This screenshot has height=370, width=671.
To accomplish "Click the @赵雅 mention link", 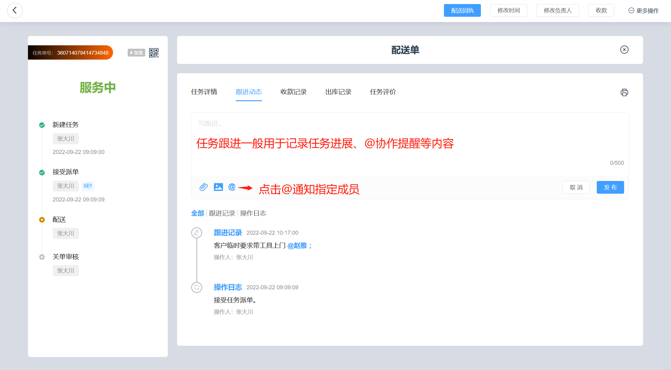I will (x=297, y=246).
